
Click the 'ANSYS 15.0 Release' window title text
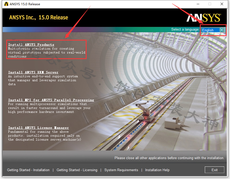click(x=25, y=4)
